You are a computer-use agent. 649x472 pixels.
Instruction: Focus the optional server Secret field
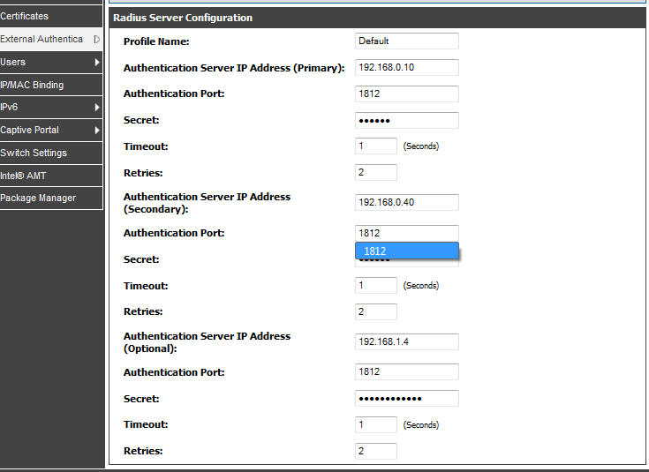click(x=406, y=398)
